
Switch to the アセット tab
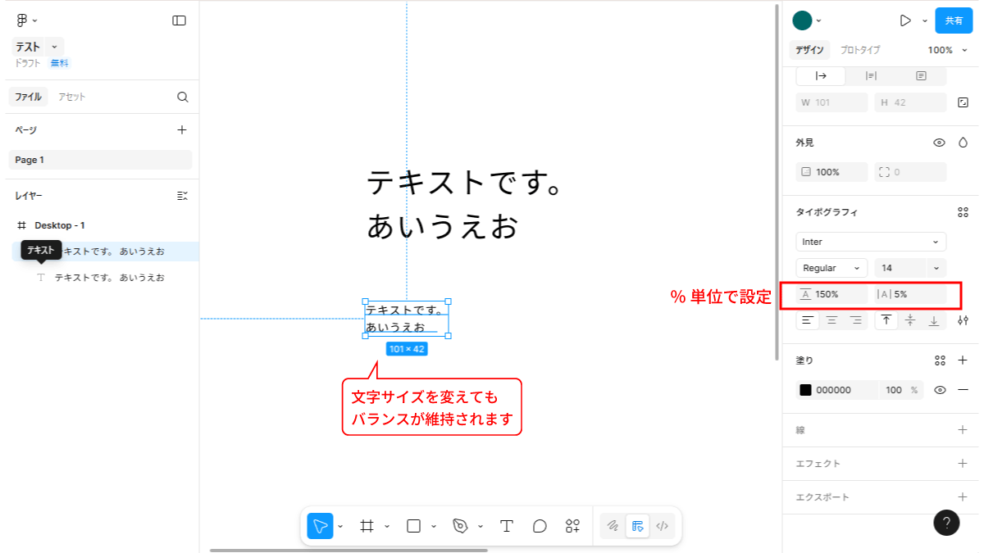click(71, 97)
